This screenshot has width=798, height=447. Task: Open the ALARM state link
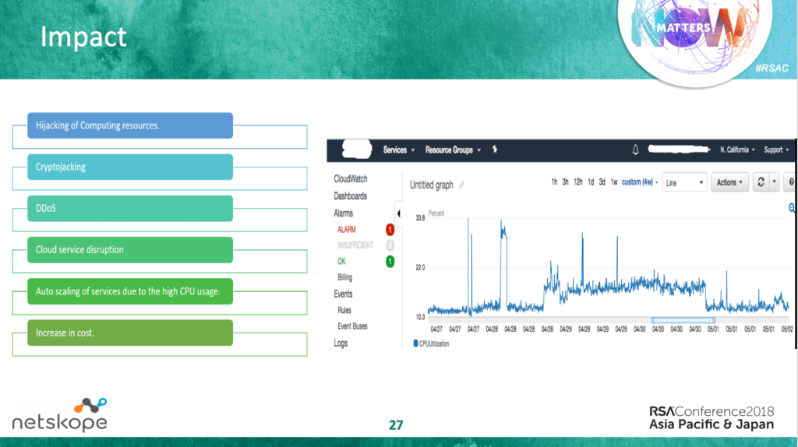click(x=347, y=230)
